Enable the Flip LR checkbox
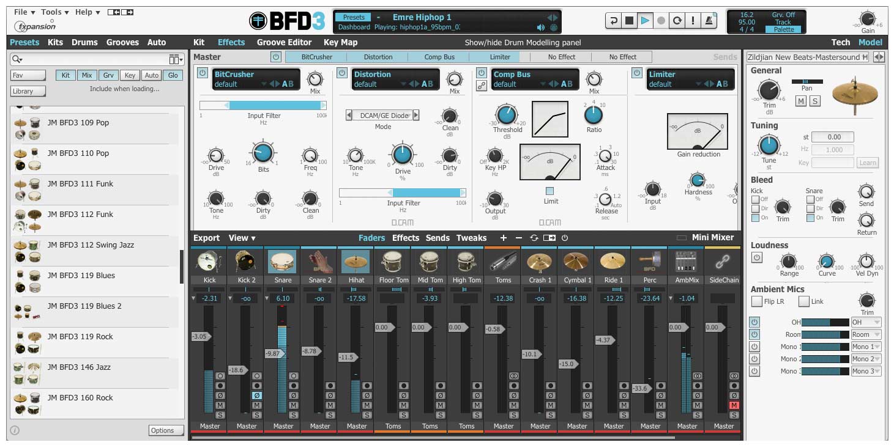This screenshot has height=445, width=894. pyautogui.click(x=757, y=301)
